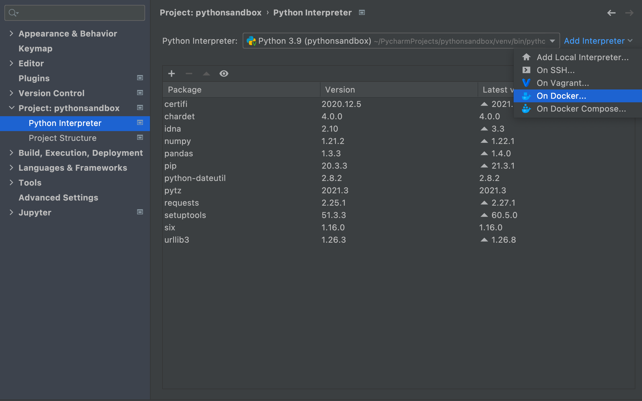Click project icon beside Python Interpreter row
Viewport: 642px width, 401px height.
pos(140,123)
